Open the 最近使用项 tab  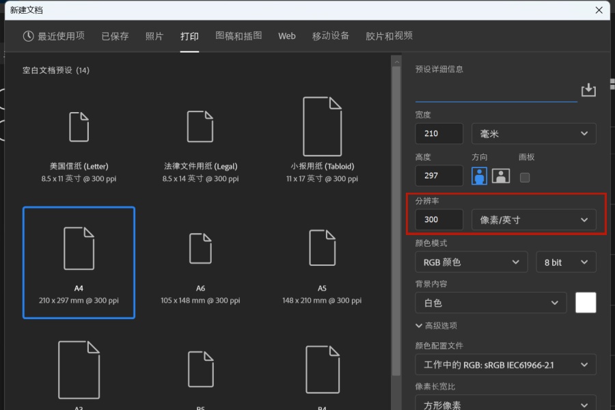coord(54,36)
